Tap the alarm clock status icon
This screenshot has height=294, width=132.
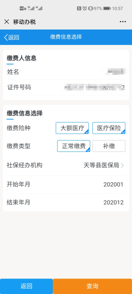pyautogui.click(x=85, y=9)
